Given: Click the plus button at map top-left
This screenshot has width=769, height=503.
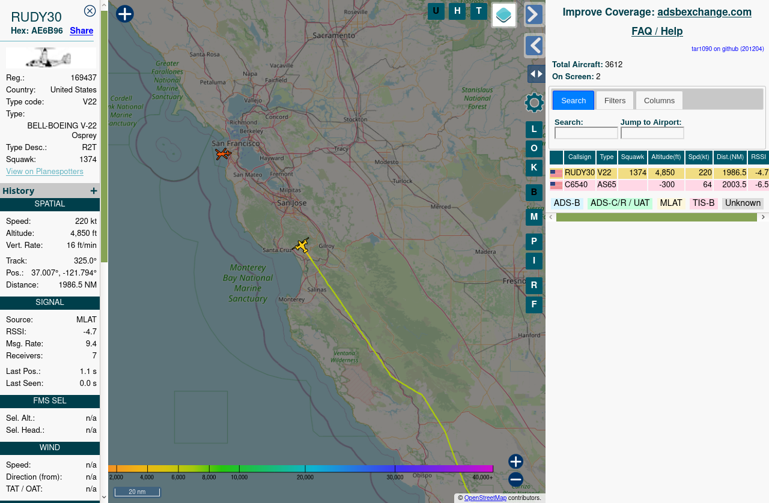Looking at the screenshot, I should [x=124, y=14].
